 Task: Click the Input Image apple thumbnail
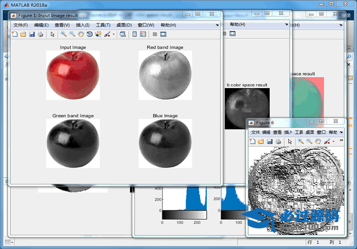pyautogui.click(x=73, y=75)
